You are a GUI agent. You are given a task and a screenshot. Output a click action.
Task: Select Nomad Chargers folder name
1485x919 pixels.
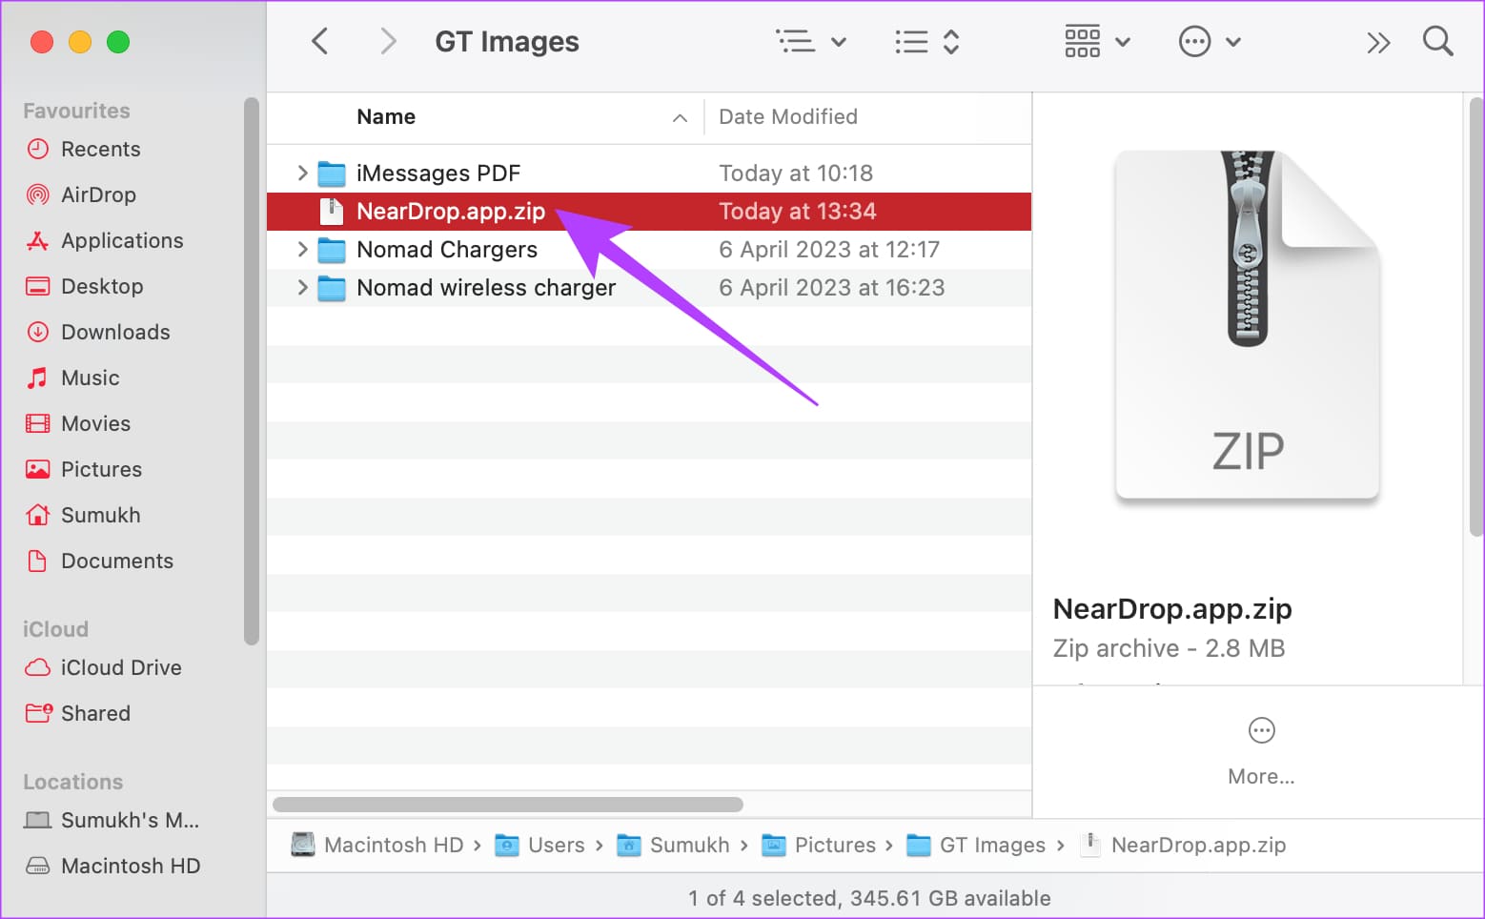447,249
